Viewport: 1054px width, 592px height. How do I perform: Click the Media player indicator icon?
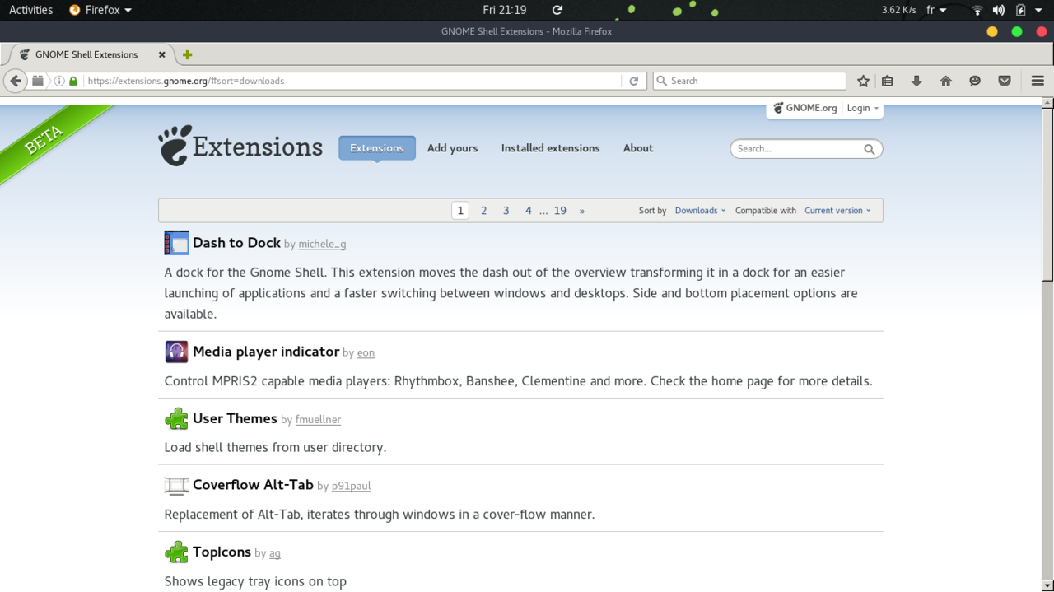tap(176, 352)
